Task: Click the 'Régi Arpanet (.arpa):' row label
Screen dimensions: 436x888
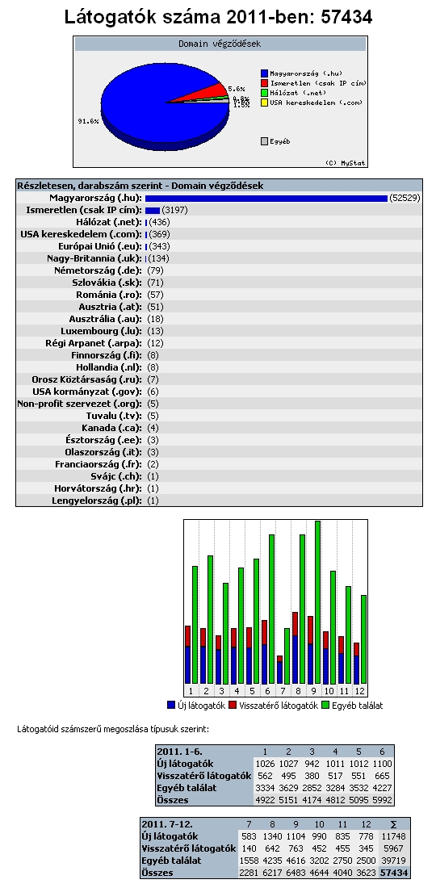Action: (x=94, y=343)
